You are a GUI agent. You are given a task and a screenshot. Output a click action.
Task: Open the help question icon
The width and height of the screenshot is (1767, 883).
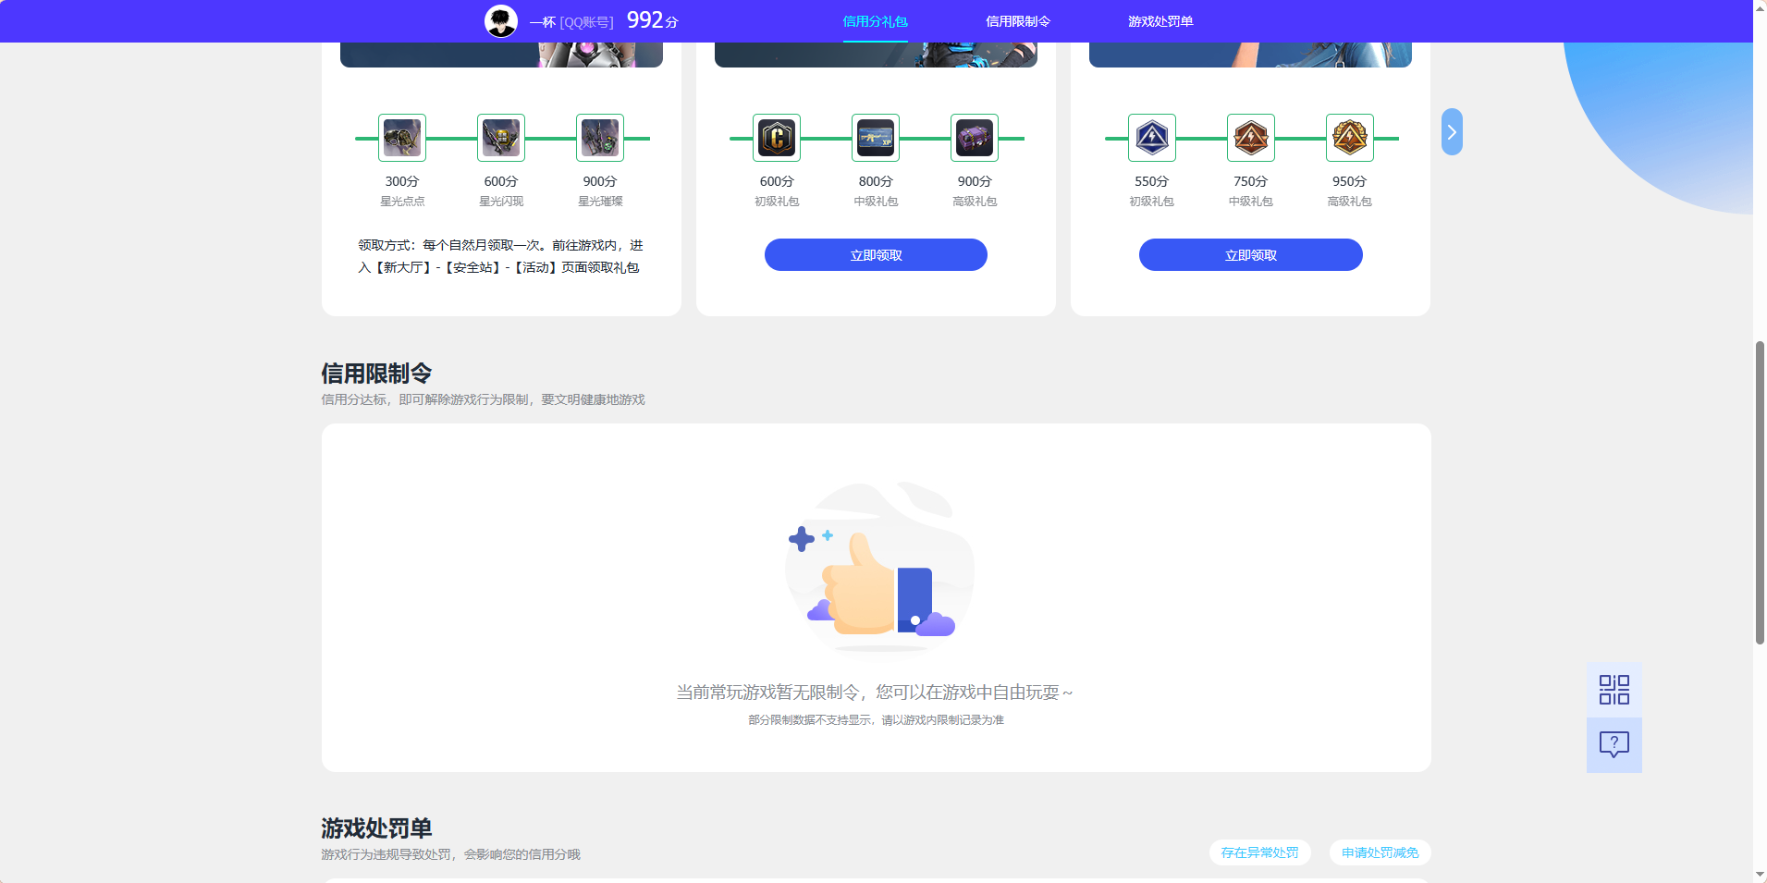click(1614, 744)
